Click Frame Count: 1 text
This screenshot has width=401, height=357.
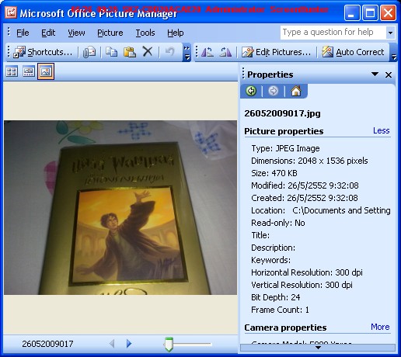(280, 310)
